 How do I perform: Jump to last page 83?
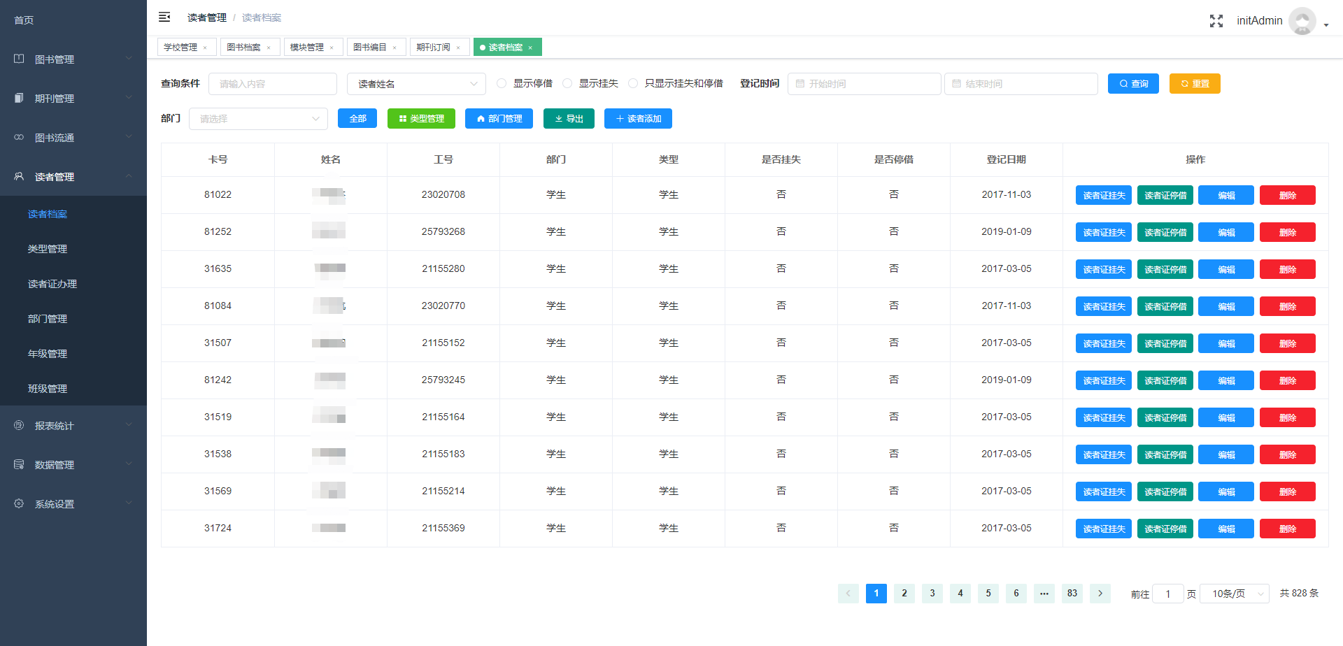pyautogui.click(x=1072, y=594)
